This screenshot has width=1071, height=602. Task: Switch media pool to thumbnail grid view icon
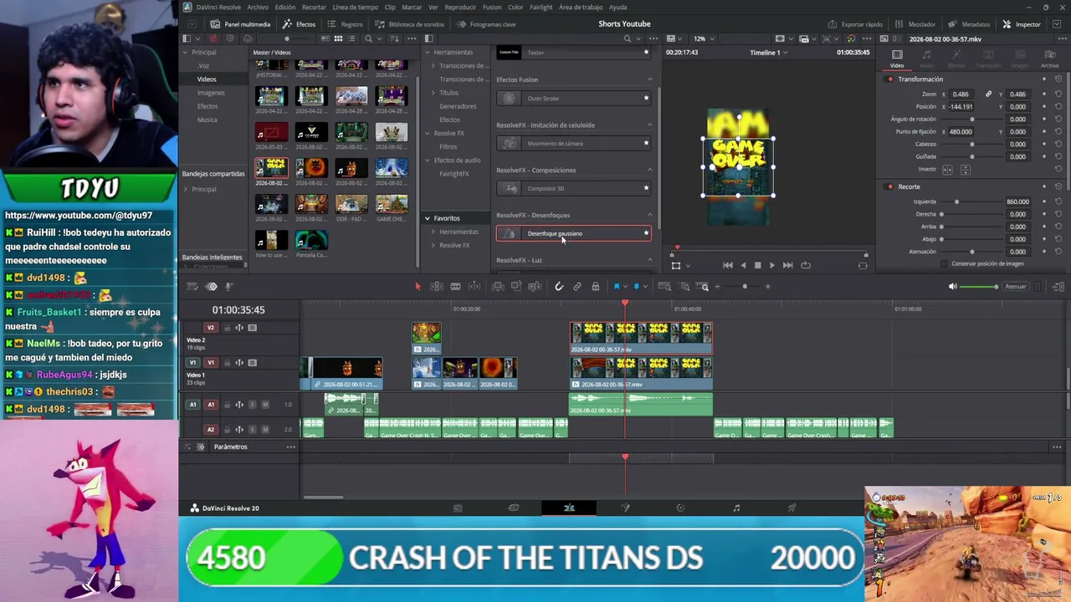point(338,38)
